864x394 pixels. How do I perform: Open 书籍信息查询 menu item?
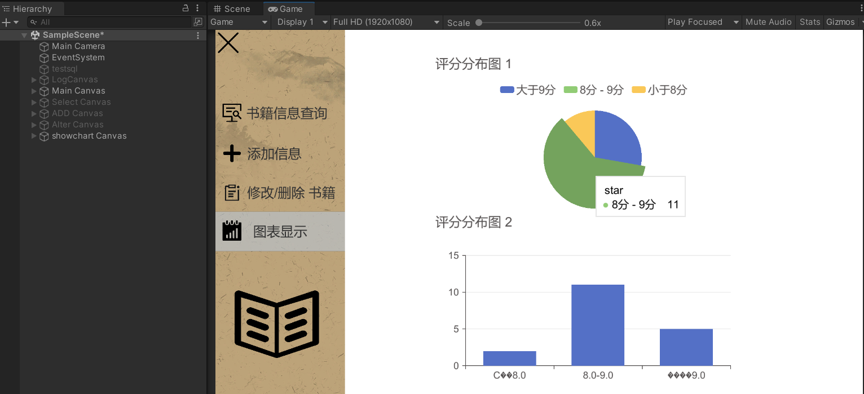click(280, 113)
